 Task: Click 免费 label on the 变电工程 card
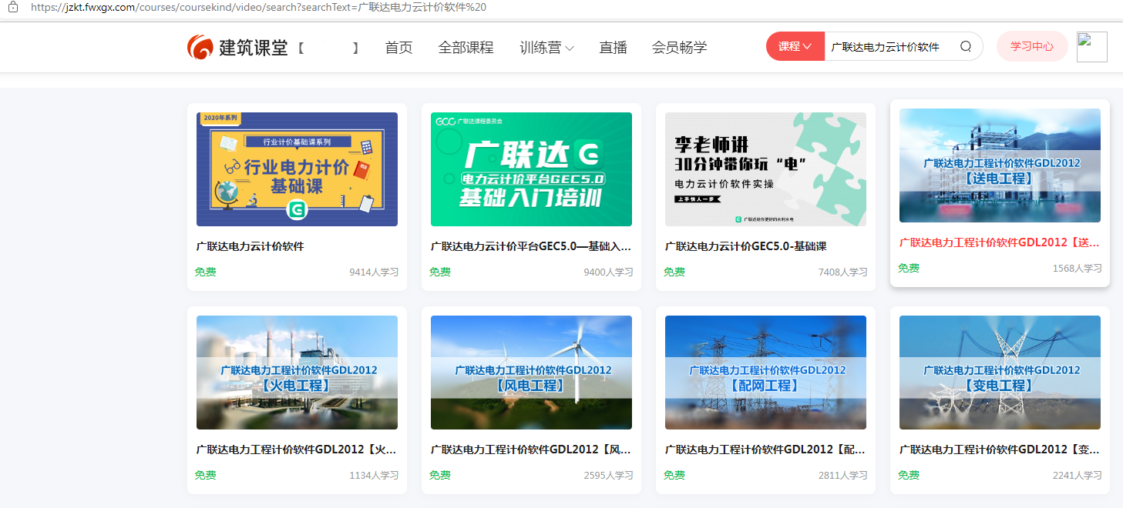908,476
